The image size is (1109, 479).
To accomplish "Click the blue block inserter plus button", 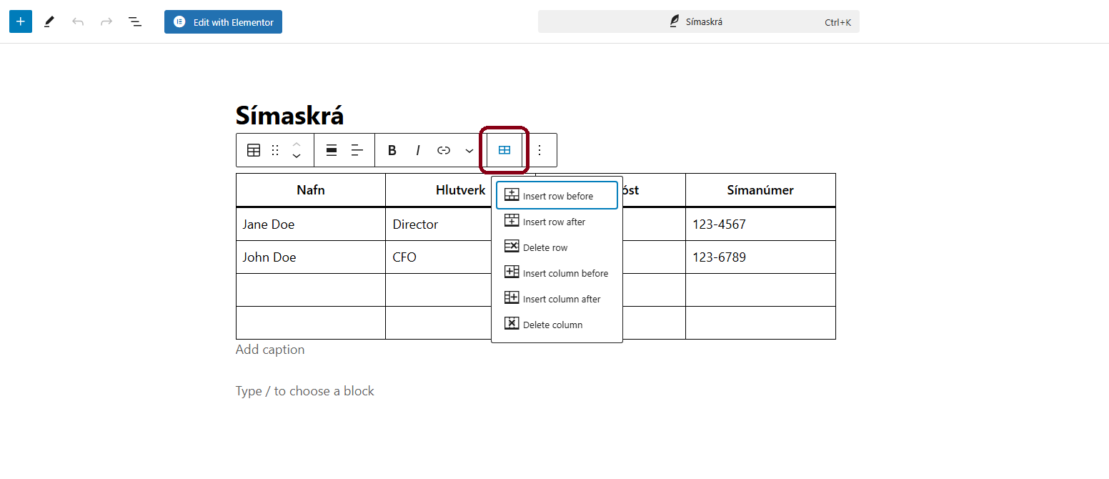I will pos(20,21).
